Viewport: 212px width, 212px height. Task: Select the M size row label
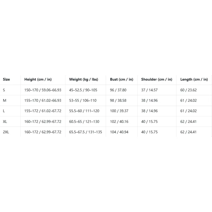tap(5, 100)
